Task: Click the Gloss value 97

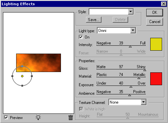Action: [x=121, y=67]
